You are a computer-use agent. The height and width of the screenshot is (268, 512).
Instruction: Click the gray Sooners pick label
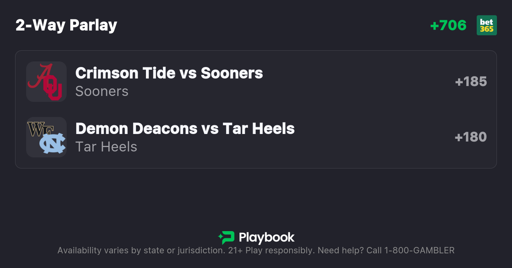102,91
